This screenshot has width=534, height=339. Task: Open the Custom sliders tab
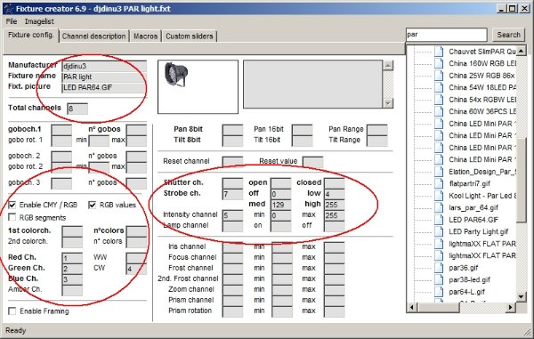(x=190, y=36)
